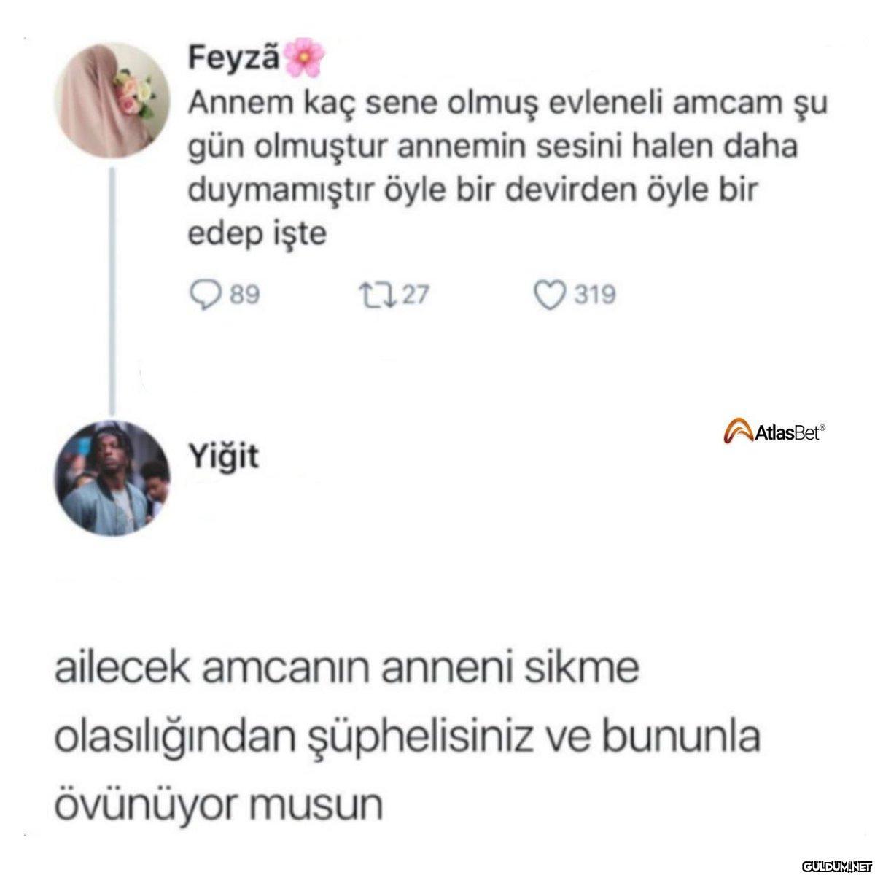Click the orange AtlasBet arch logo

click(737, 432)
